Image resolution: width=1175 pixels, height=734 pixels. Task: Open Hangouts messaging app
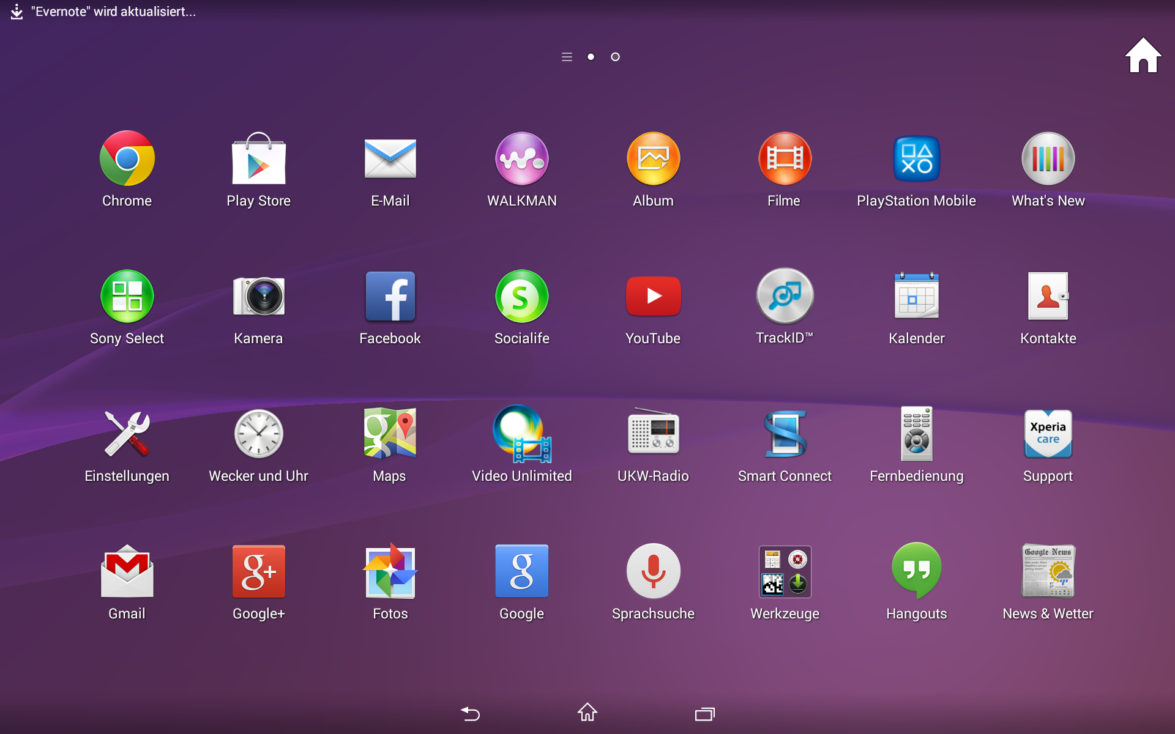pos(916,571)
